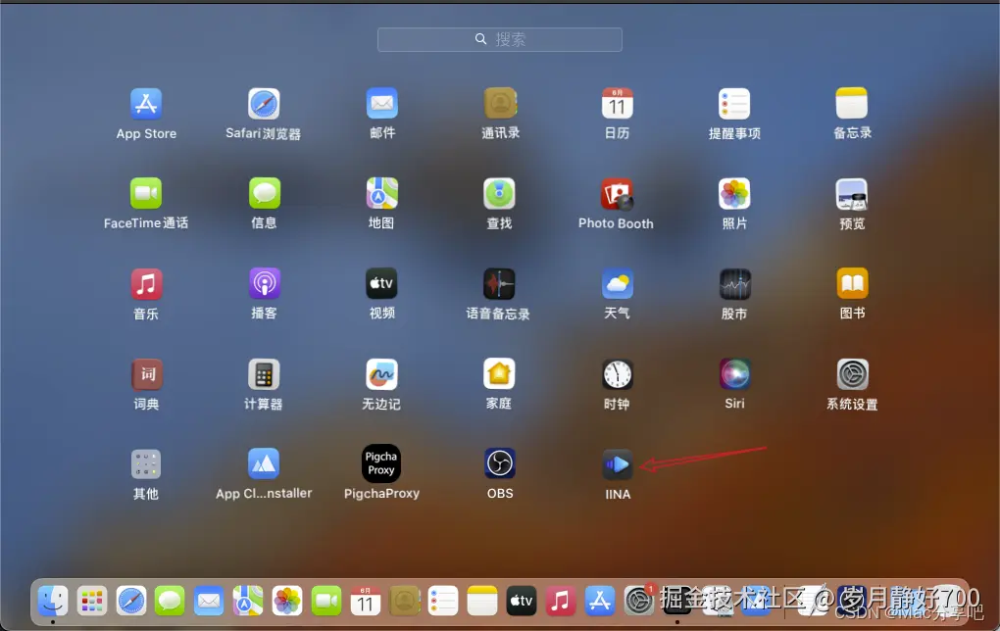Open FaceTime from the Dock
This screenshot has height=631, width=1000.
[x=325, y=601]
